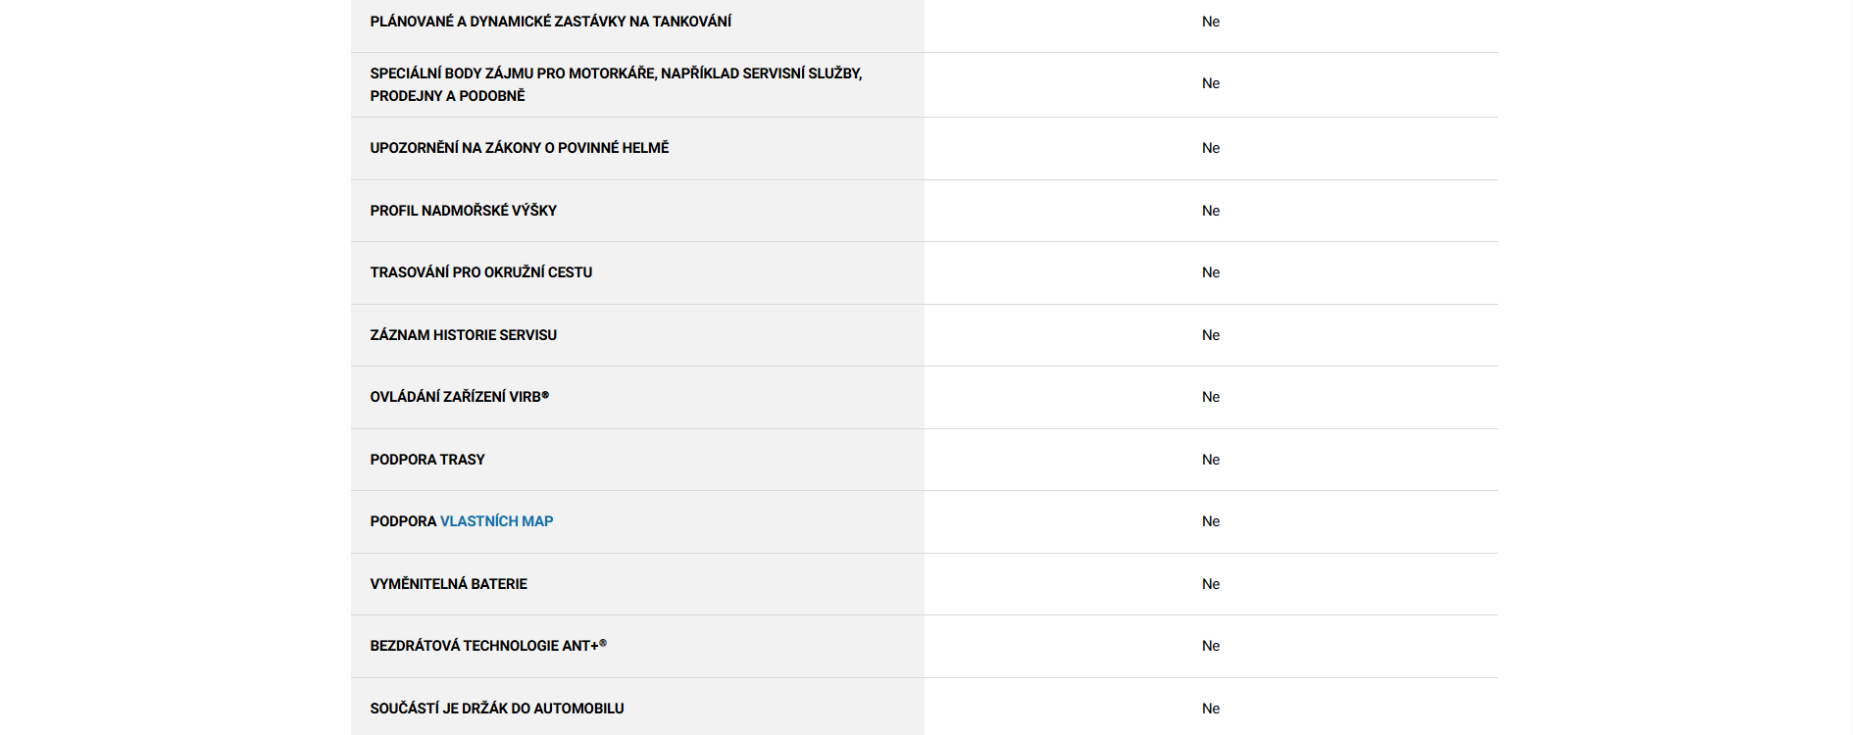
Task: Click the Ne value for Trasování pro okružní cestu
Action: pos(1211,272)
